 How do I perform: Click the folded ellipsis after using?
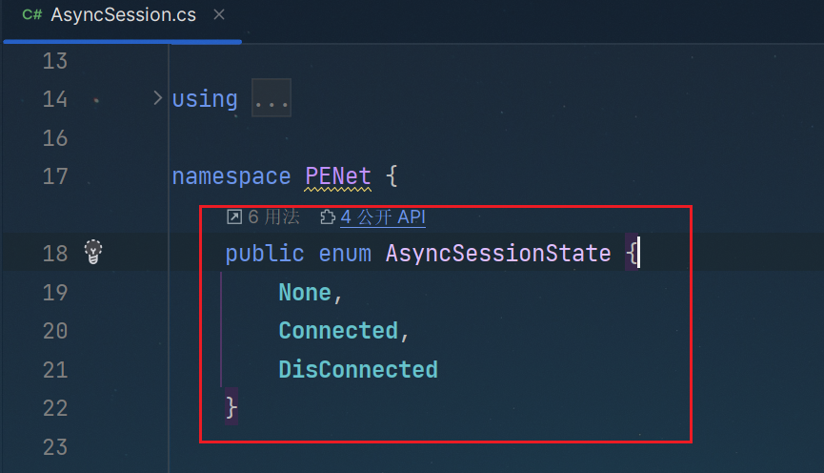[x=271, y=99]
